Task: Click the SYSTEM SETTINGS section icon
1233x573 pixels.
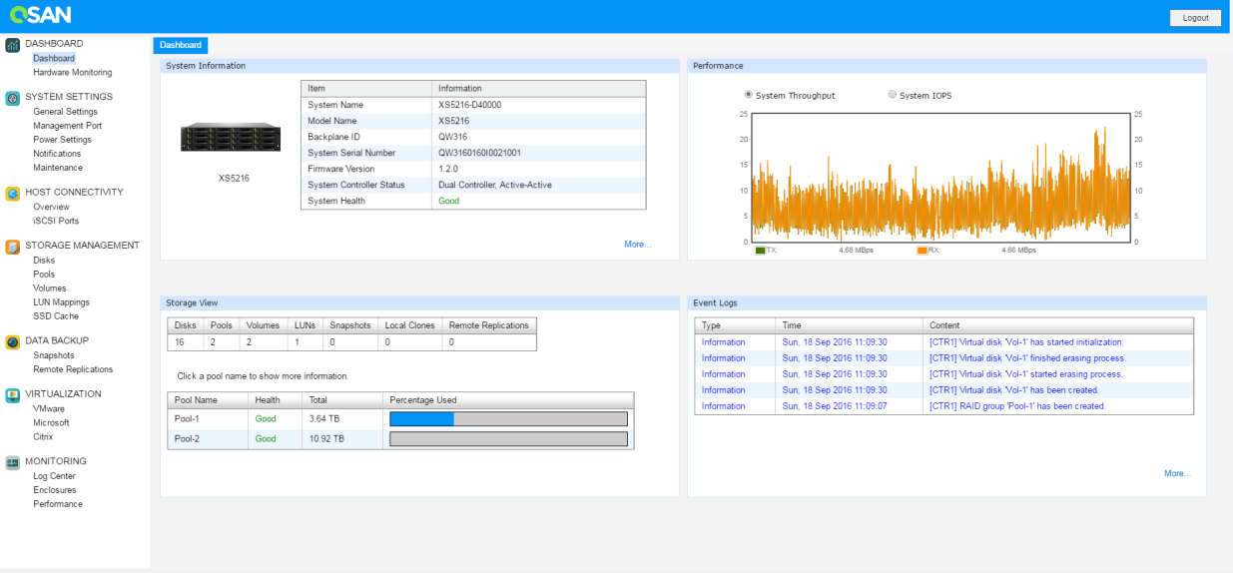Action: [13, 98]
